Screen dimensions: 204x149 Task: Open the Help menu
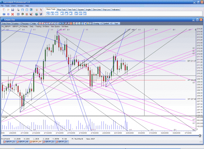click(x=27, y=6)
